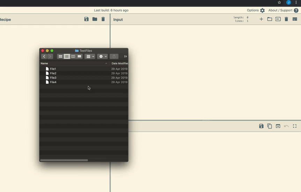
Task: Load a saved recipe via folder icon
Action: pos(95,19)
